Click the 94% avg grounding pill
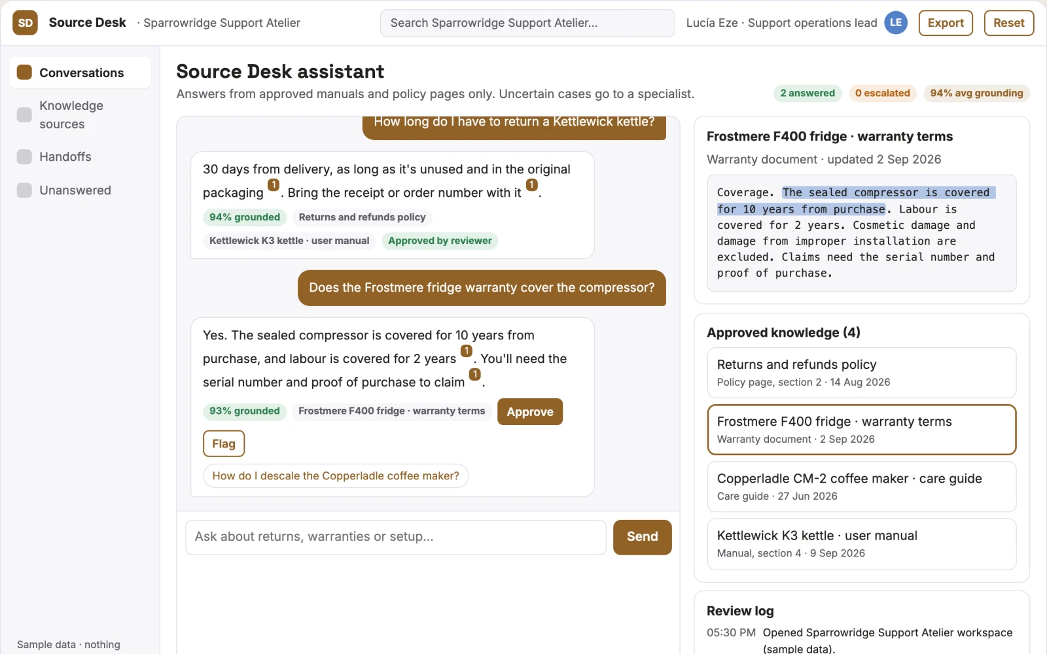Screen dimensions: 1047x654 [977, 93]
